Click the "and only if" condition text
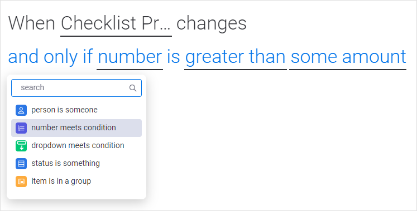 51,57
